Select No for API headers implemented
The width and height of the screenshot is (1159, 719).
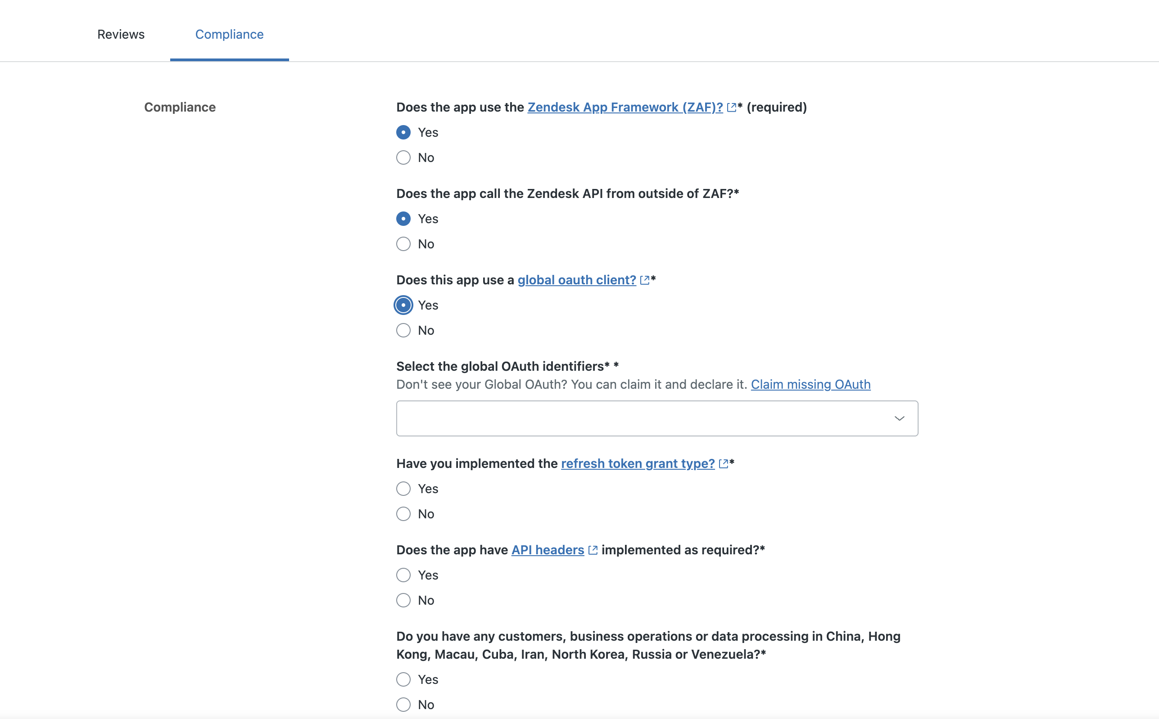403,601
